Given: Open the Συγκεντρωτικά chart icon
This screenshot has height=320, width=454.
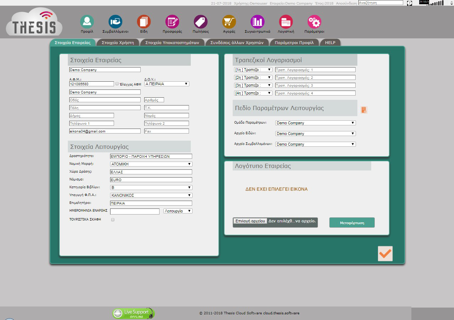Looking at the screenshot, I should click(258, 22).
